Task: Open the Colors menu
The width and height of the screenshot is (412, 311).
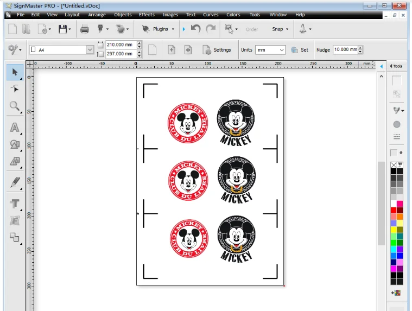Action: [x=233, y=15]
